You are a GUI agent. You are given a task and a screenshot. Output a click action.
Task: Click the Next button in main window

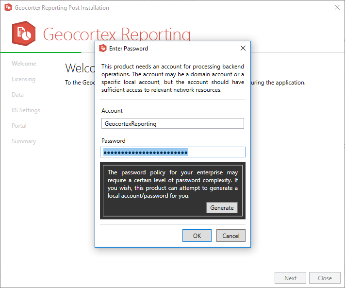click(290, 278)
